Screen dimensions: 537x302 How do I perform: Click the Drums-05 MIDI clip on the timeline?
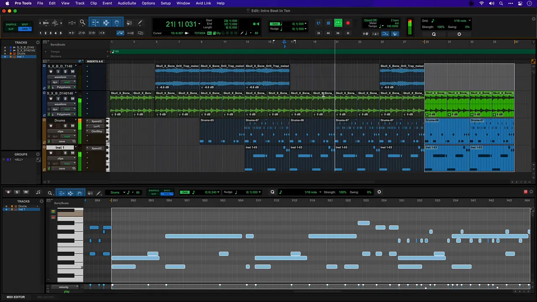coord(222,131)
